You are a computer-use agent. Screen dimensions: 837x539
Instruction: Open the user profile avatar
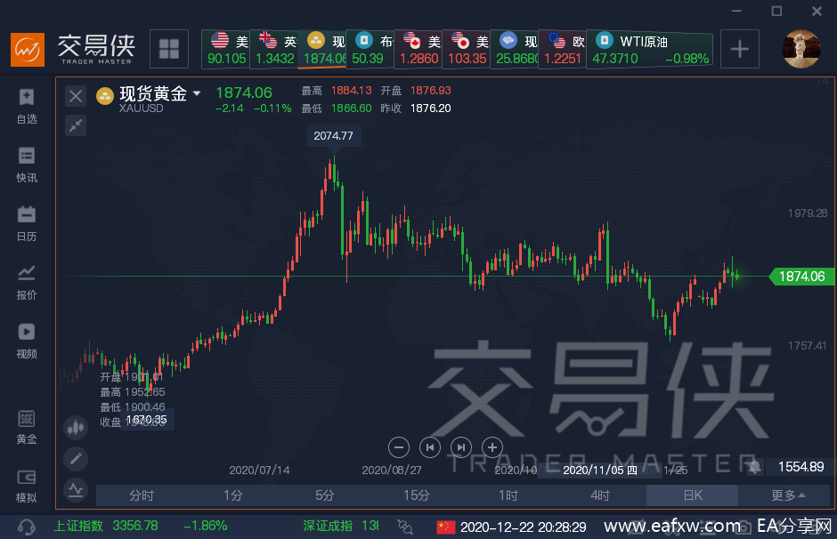pyautogui.click(x=800, y=49)
